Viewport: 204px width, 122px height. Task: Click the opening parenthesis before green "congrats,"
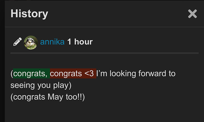(12, 74)
